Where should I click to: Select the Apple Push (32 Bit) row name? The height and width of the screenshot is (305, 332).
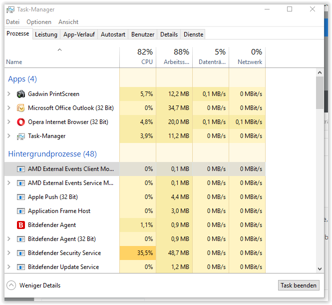pos(53,197)
